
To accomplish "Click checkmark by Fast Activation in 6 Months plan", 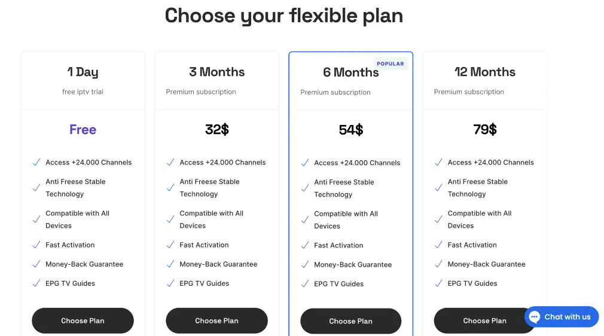I will [x=305, y=246].
